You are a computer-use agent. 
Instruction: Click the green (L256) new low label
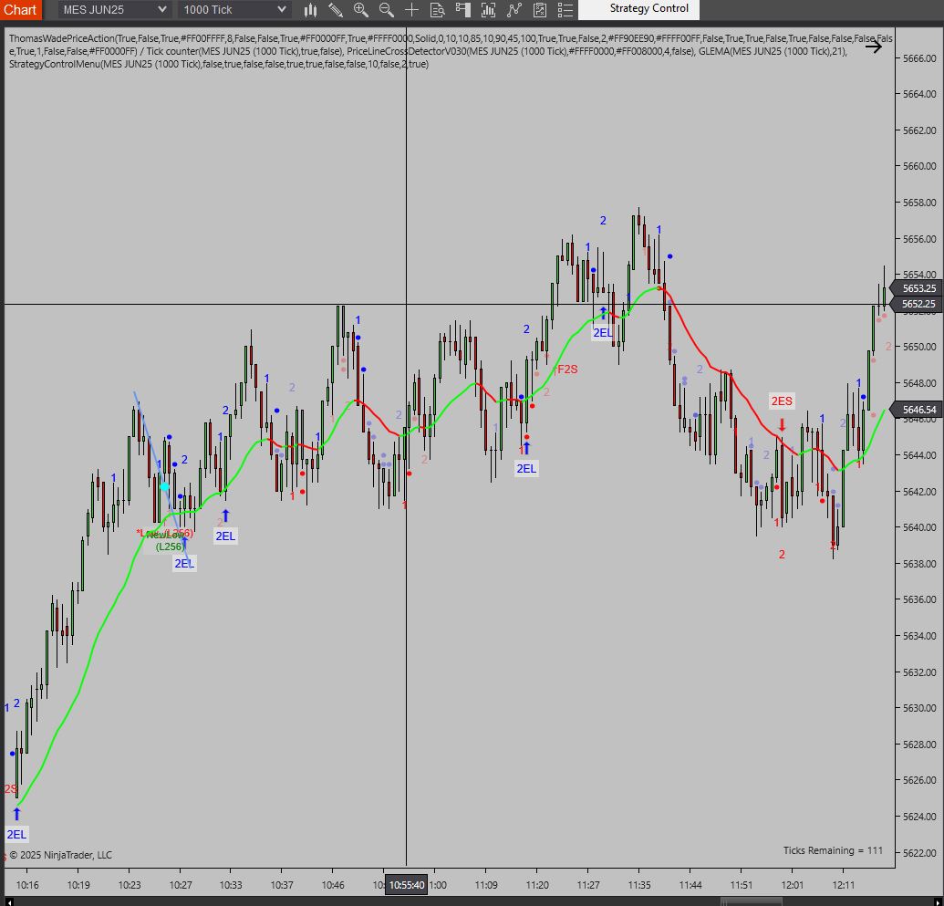pos(170,547)
